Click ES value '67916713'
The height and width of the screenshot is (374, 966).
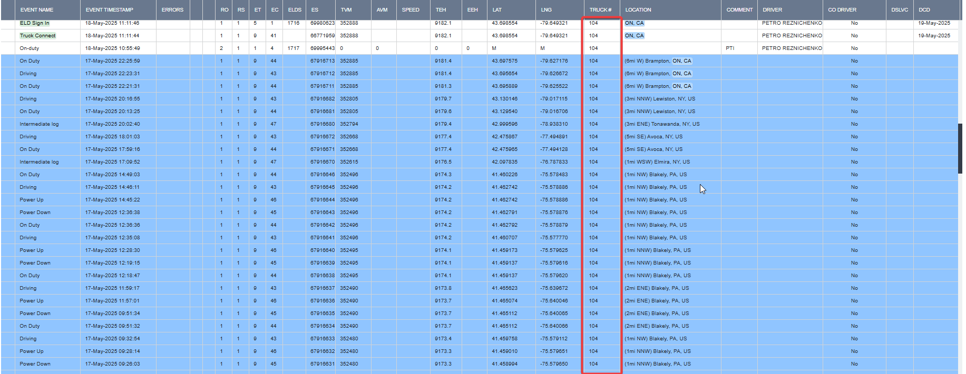(323, 61)
